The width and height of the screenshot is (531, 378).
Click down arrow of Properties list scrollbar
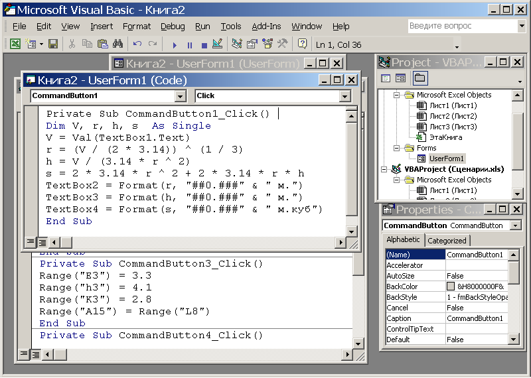point(513,339)
